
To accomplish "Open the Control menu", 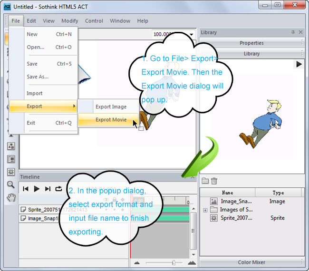I will click(94, 21).
